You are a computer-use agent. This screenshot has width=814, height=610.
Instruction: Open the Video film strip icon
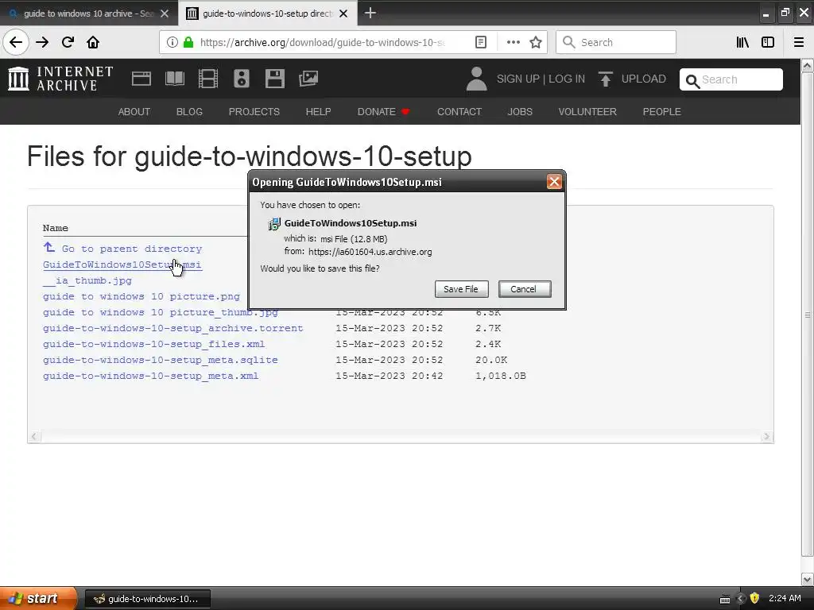pyautogui.click(x=208, y=79)
